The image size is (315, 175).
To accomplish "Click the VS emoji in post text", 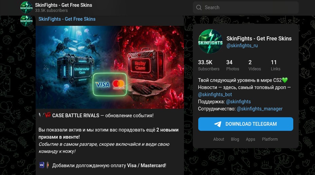I will tap(48, 115).
